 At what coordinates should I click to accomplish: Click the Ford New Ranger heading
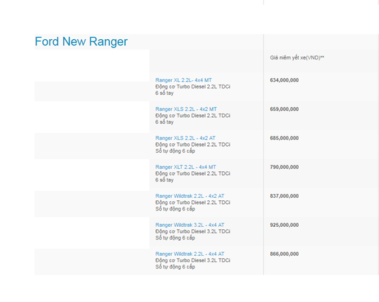pos(81,42)
